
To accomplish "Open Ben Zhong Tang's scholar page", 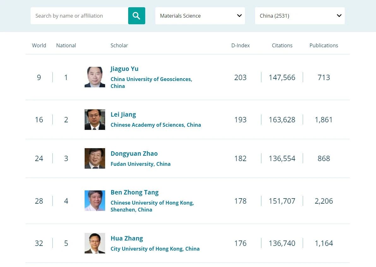I will click(x=134, y=192).
